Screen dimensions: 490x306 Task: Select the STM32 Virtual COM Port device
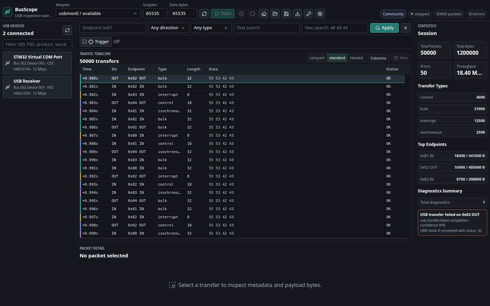point(37,63)
